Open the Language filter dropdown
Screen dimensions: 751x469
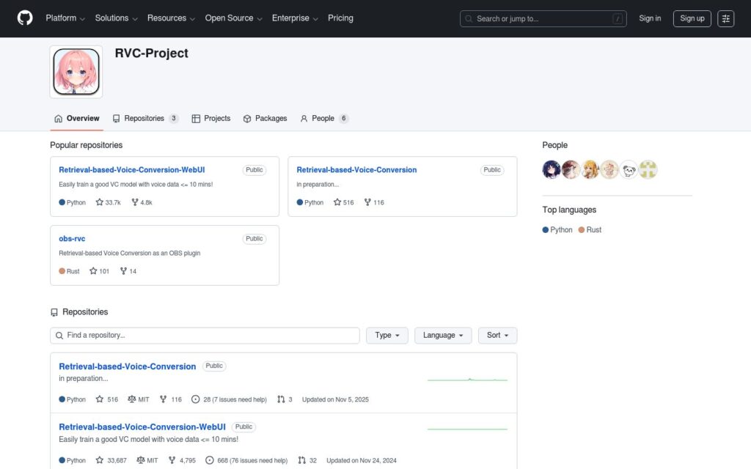pyautogui.click(x=443, y=336)
